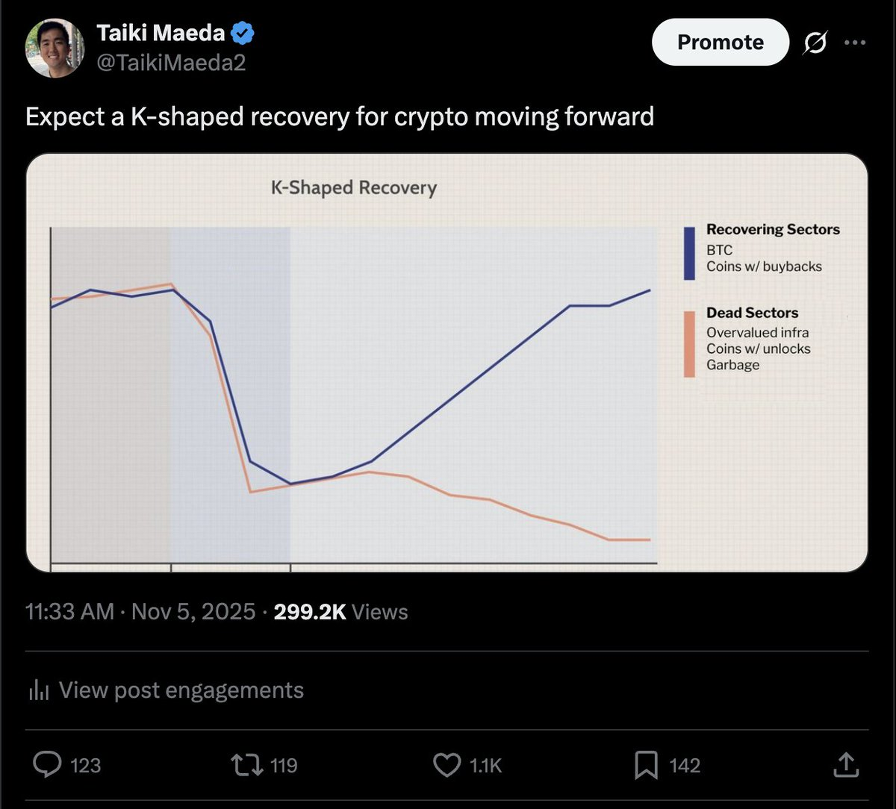The height and width of the screenshot is (809, 896).
Task: Click the Grok slashed-circle icon
Action: click(815, 44)
